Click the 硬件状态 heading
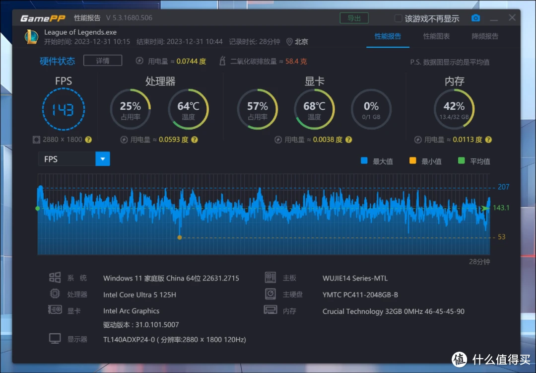 point(57,61)
